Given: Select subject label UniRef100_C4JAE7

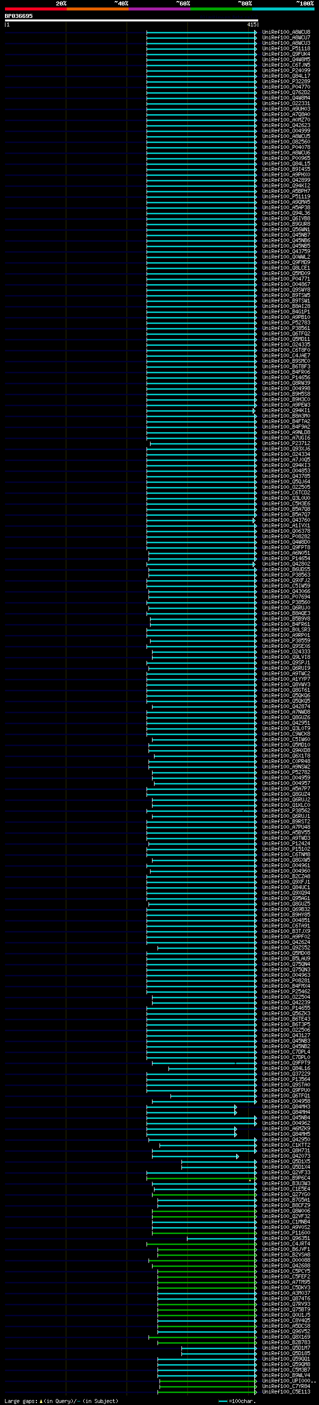Looking at the screenshot, I should [286, 356].
